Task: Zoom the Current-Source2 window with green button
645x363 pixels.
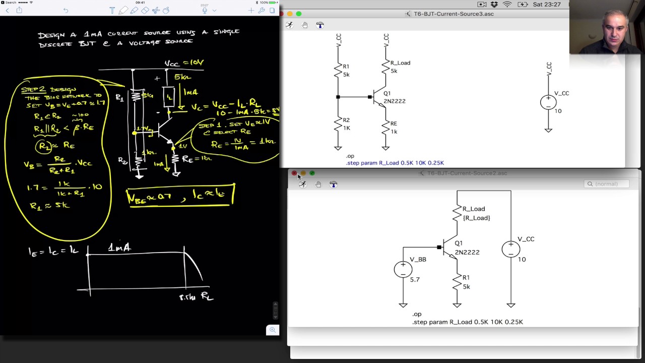Action: pos(312,173)
